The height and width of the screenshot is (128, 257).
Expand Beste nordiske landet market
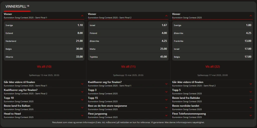tap(212, 107)
